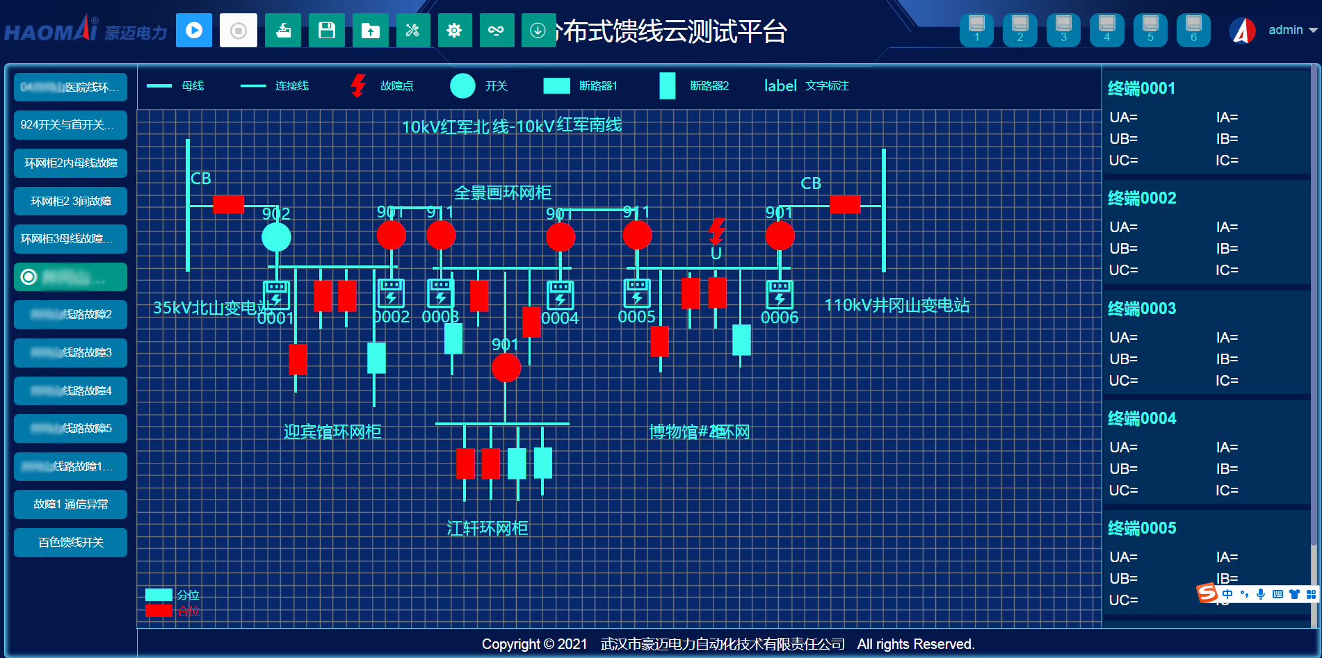This screenshot has width=1322, height=658.
Task: Toggle the cyan 902 switch circle
Action: 276,237
